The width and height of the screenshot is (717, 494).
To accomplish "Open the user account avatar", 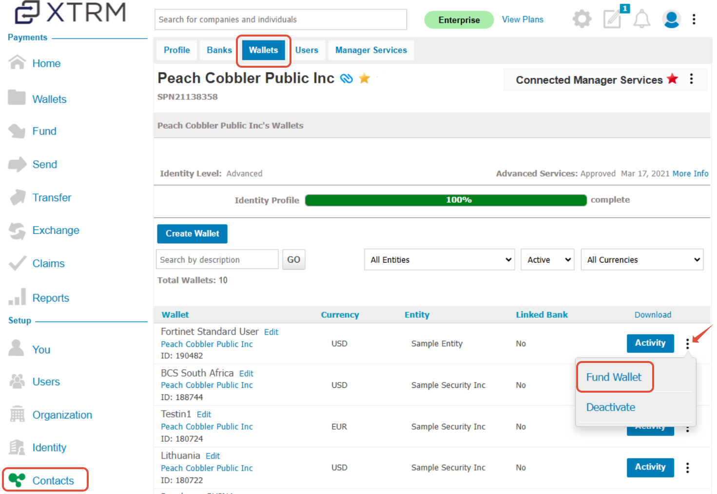I will tap(671, 19).
